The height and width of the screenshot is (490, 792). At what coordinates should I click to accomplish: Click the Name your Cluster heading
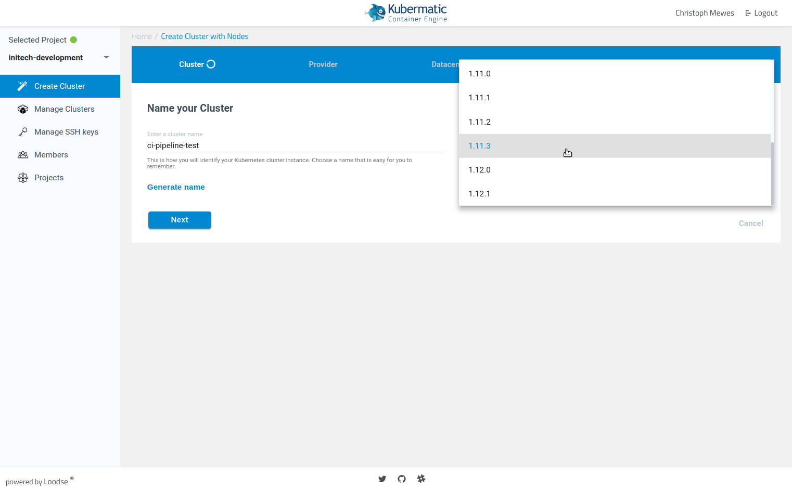(x=190, y=108)
